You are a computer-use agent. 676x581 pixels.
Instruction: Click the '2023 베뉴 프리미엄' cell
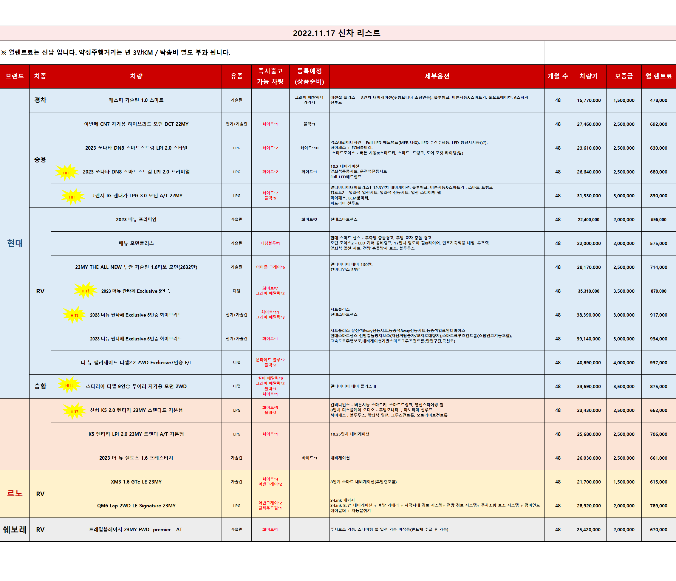pos(136,219)
